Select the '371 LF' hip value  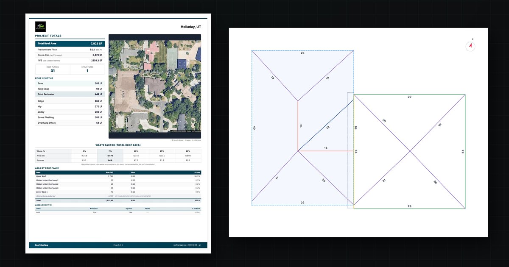(x=98, y=106)
